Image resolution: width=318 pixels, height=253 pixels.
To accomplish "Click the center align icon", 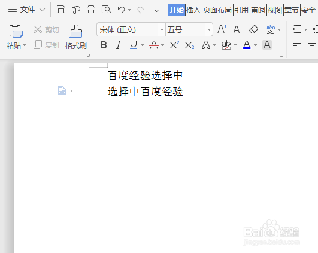I will point(312,45).
